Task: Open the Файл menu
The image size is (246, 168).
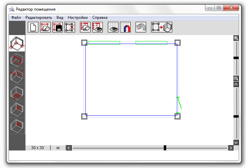Action: point(16,18)
